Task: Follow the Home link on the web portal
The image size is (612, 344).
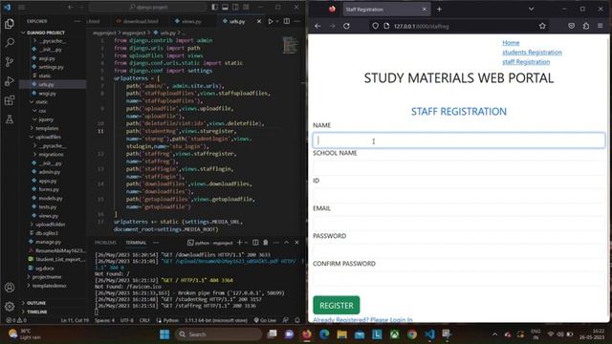Action: tap(511, 42)
